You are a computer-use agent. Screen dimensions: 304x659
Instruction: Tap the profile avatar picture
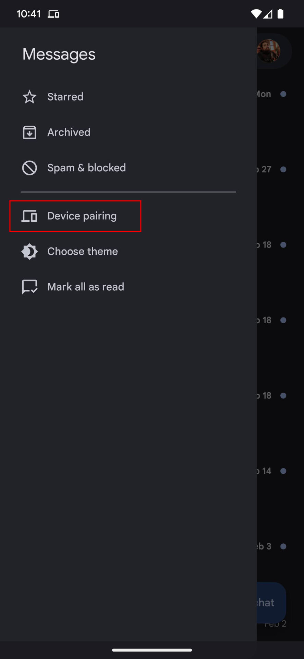269,51
